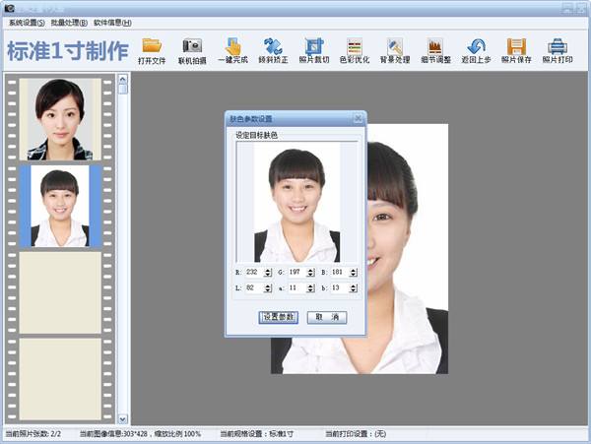The width and height of the screenshot is (591, 444).
Task: Adjust the L value stepper arrows
Action: pos(268,288)
